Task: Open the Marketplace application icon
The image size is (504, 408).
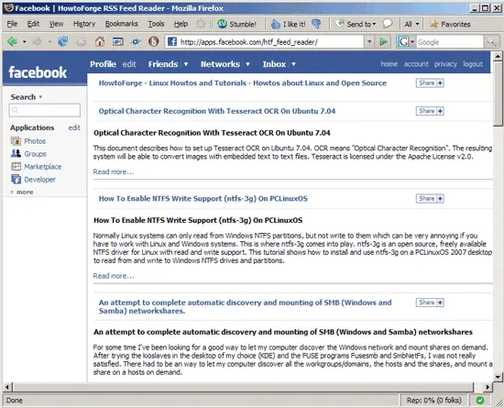Action: coord(16,167)
